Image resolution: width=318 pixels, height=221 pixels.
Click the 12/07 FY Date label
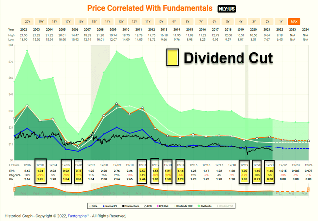pos(91,165)
